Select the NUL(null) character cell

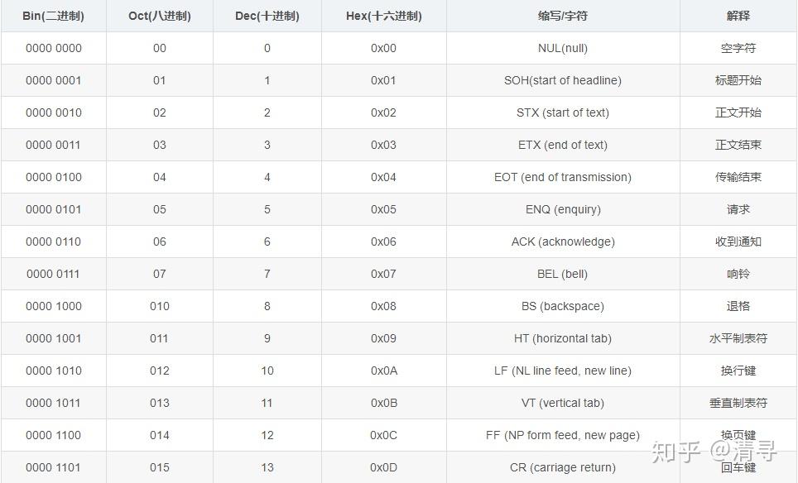[x=563, y=48]
